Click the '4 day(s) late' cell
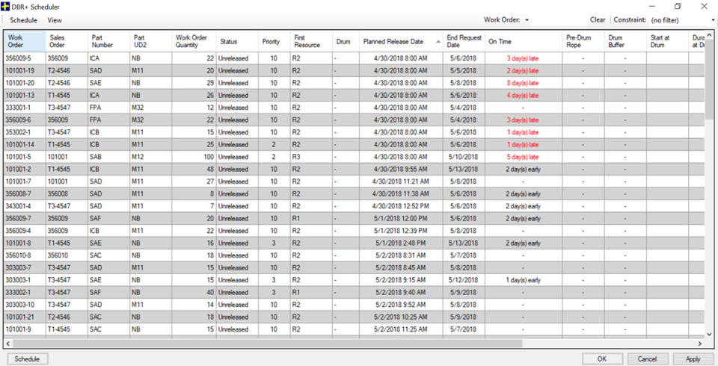Image resolution: width=718 pixels, height=366 pixels. coord(523,95)
